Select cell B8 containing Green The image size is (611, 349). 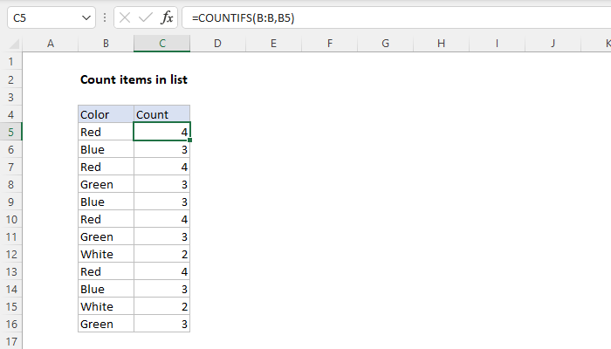click(106, 184)
